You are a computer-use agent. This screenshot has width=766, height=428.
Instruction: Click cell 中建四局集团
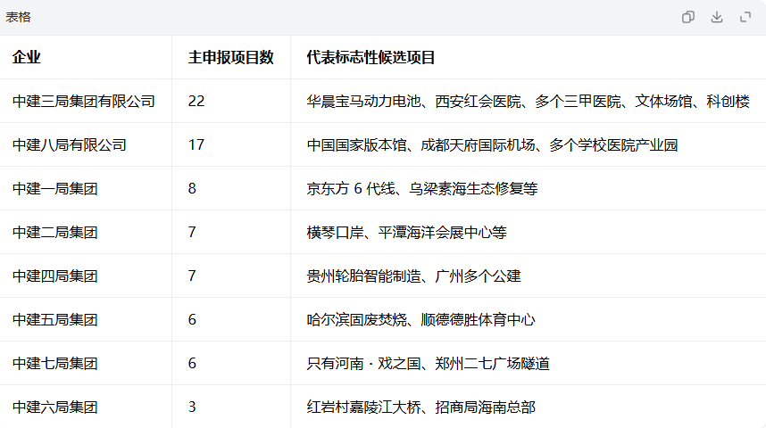coord(54,276)
